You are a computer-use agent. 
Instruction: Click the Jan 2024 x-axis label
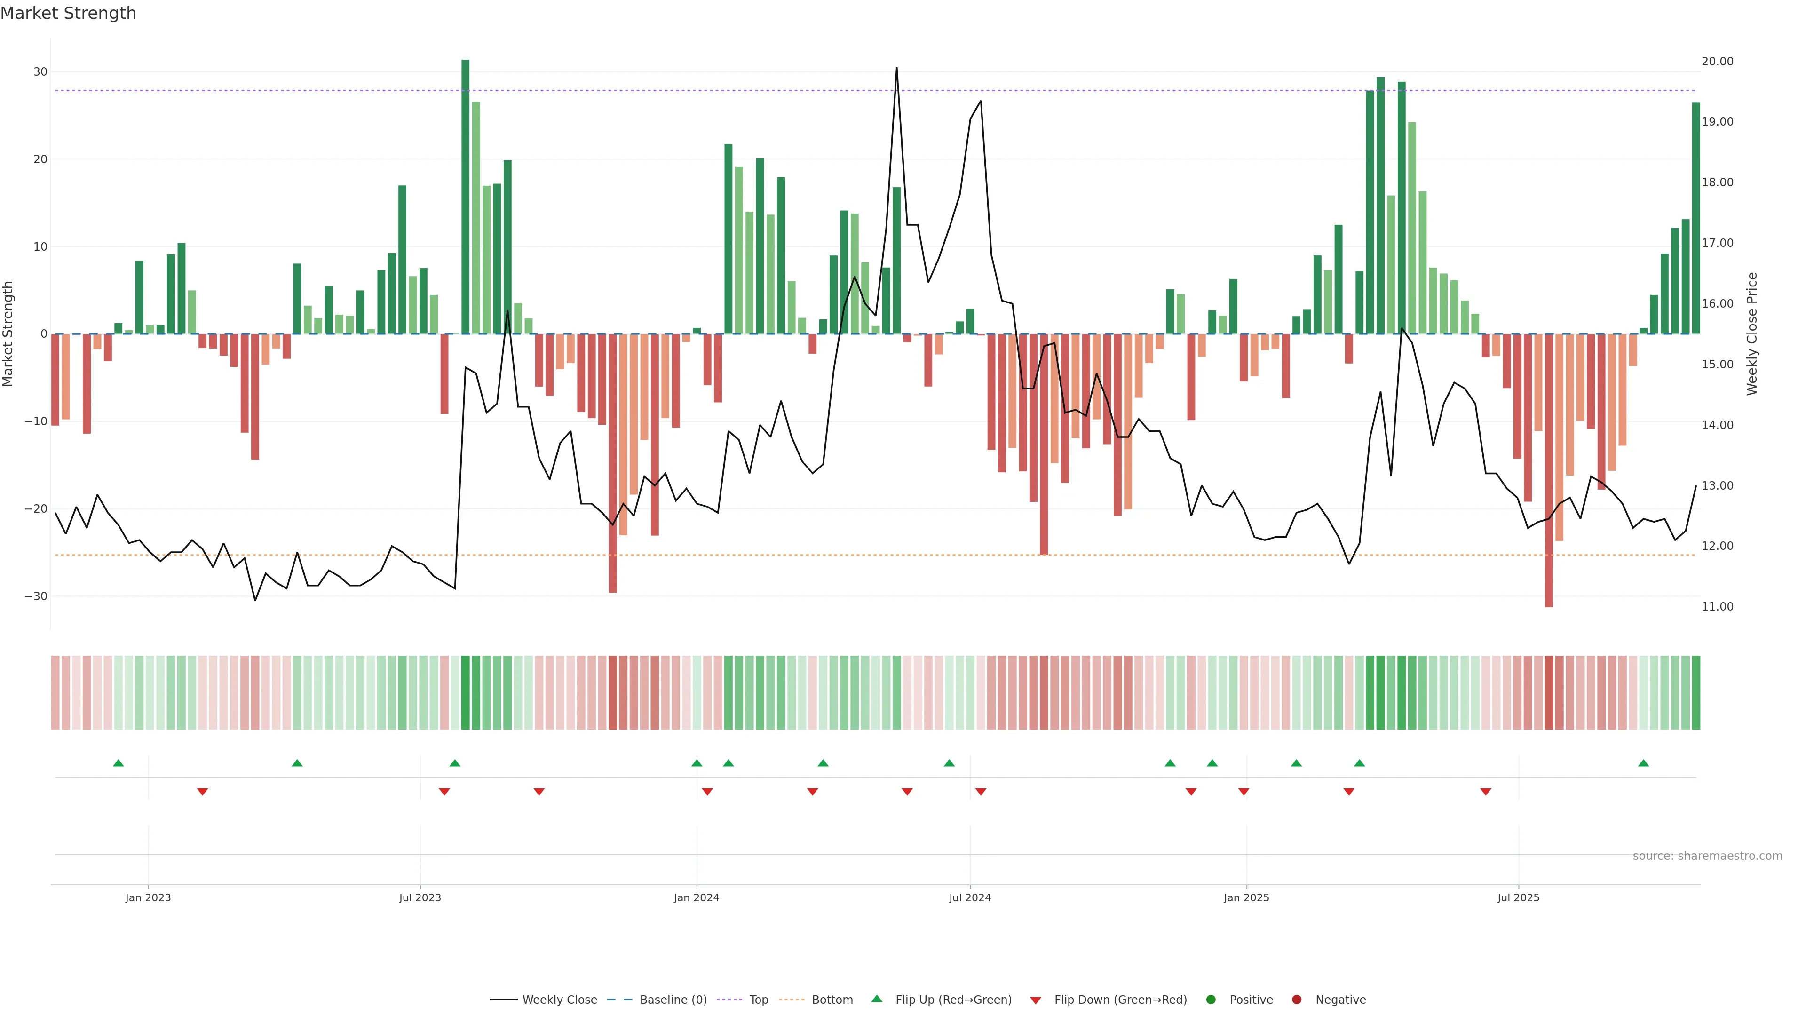click(x=696, y=897)
